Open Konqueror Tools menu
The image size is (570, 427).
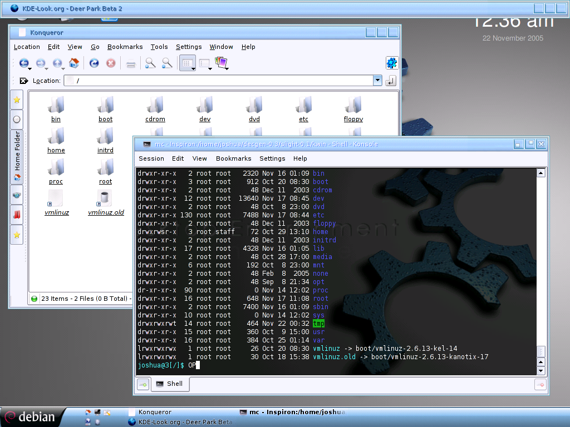coord(159,47)
